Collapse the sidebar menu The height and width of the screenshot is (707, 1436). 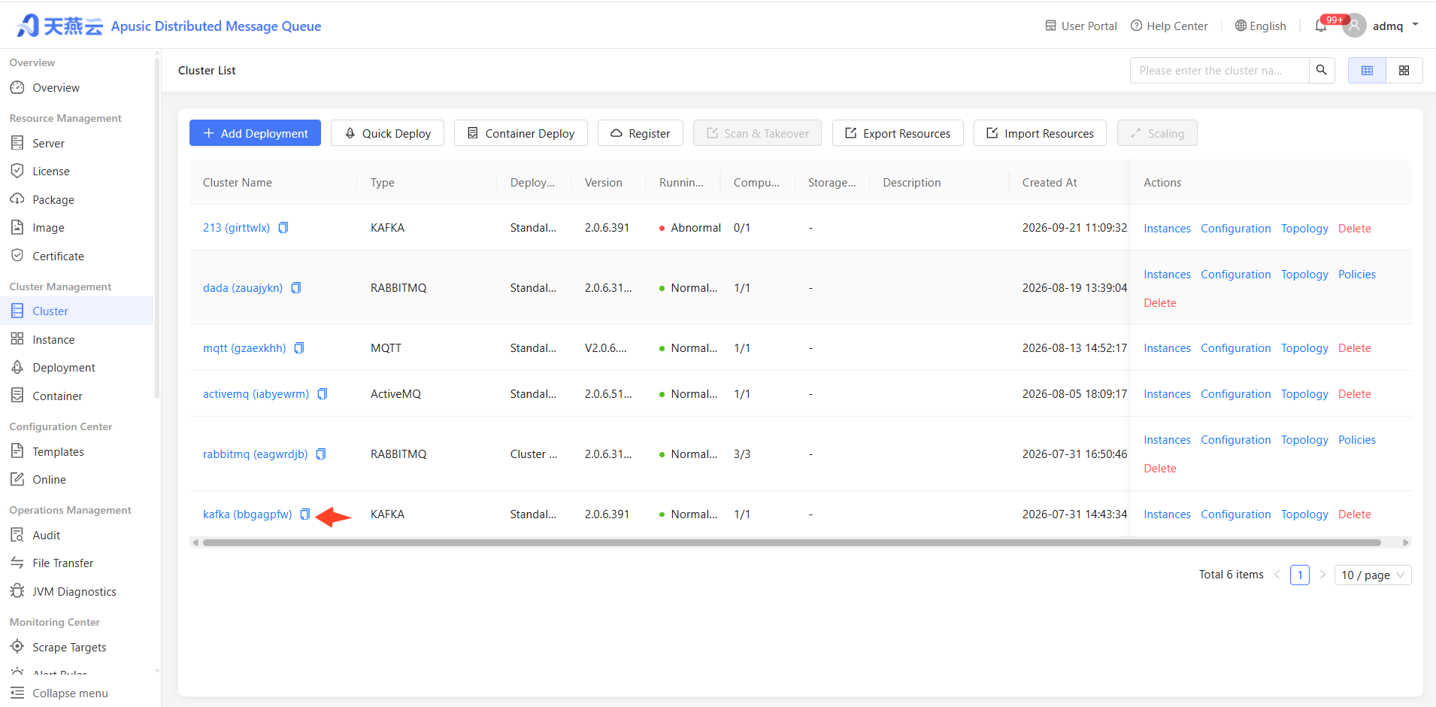tap(59, 693)
